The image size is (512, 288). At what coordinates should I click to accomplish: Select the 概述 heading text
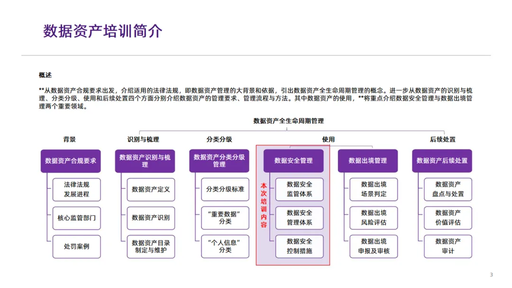click(x=45, y=75)
